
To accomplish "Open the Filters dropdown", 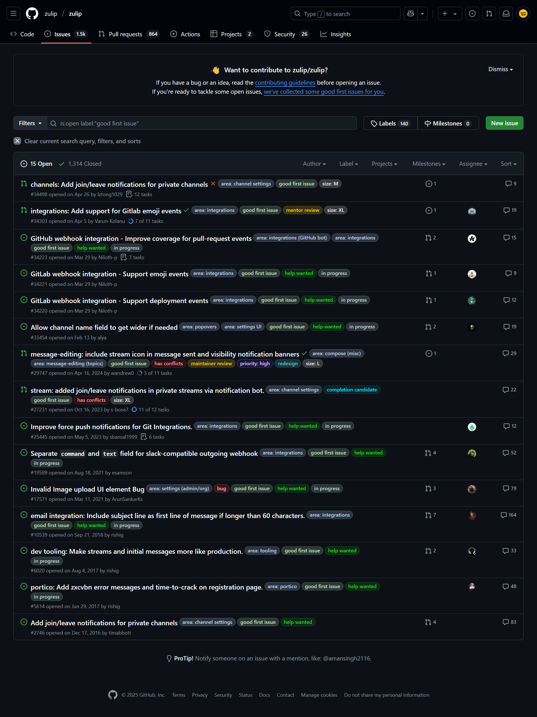I will click(x=29, y=123).
